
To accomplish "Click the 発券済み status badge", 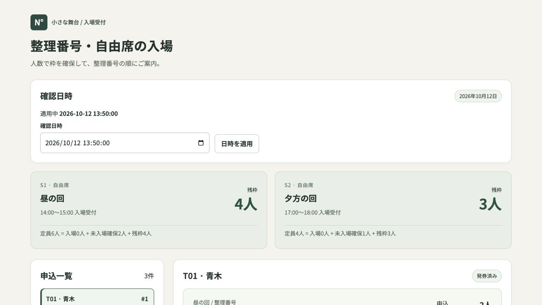I will pos(487,276).
